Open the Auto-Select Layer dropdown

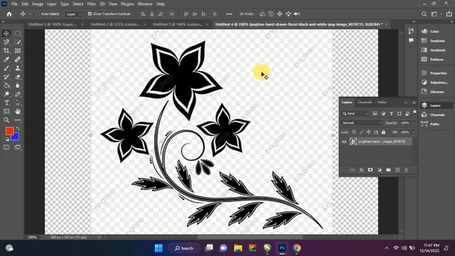(x=73, y=14)
